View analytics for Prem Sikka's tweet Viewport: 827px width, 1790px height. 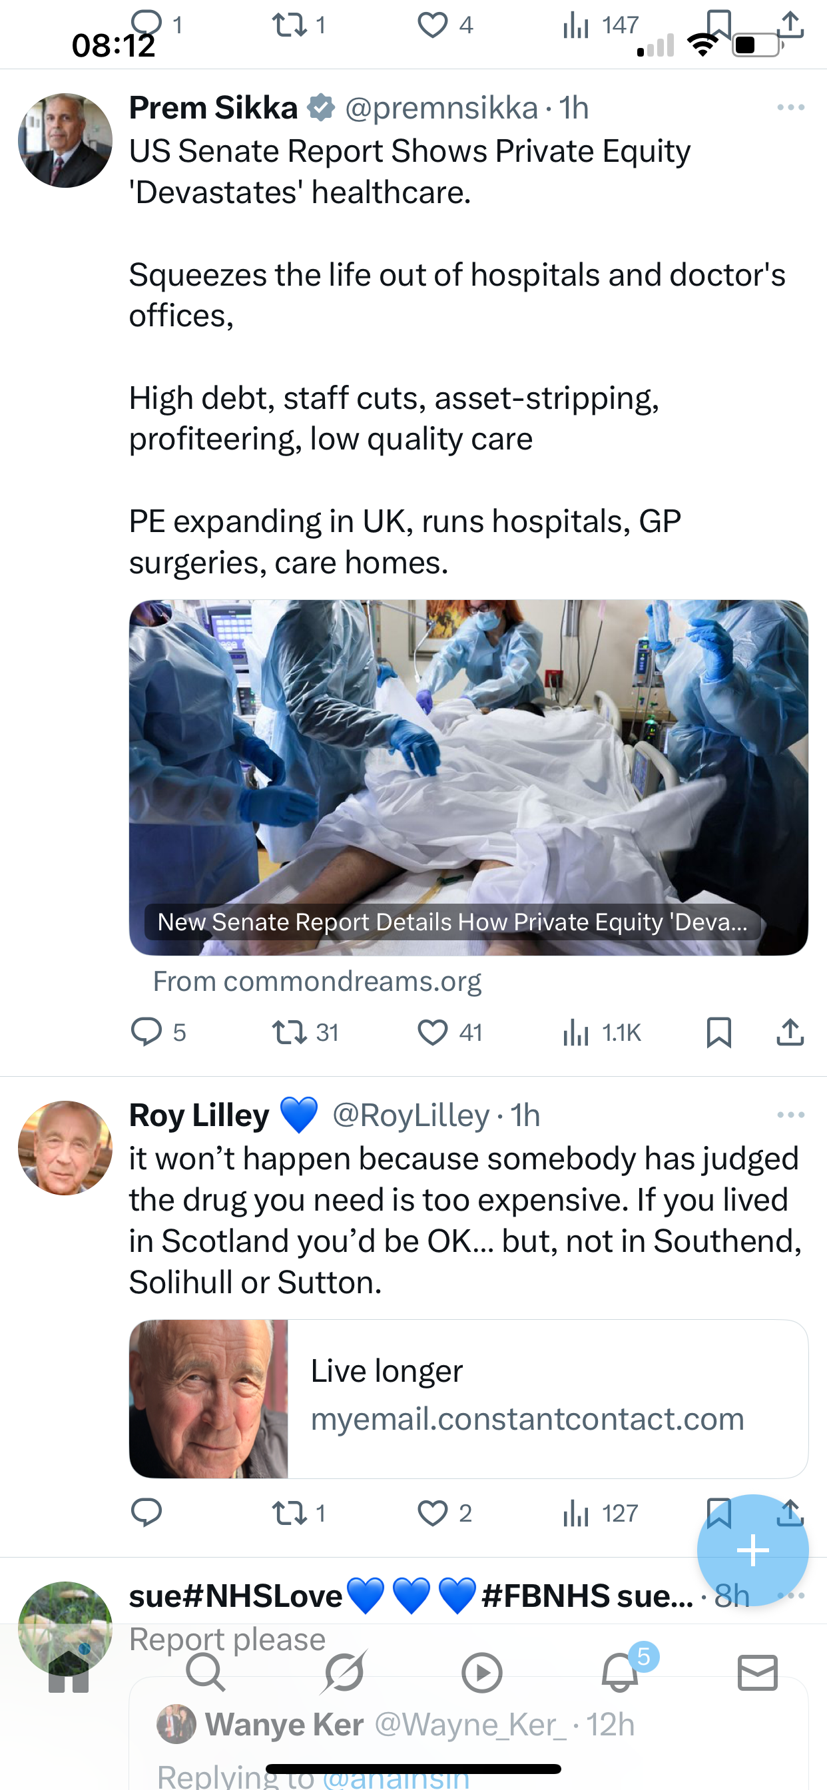[576, 1032]
